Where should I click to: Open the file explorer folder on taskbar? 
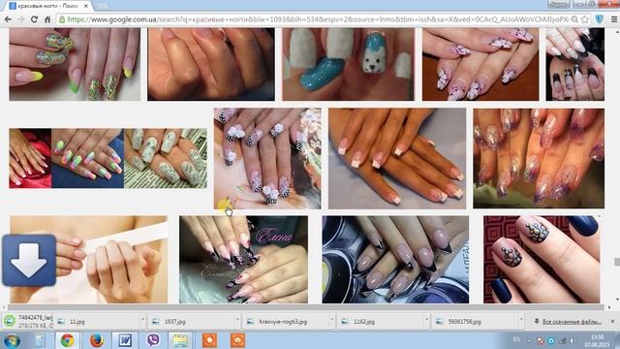[180, 340]
